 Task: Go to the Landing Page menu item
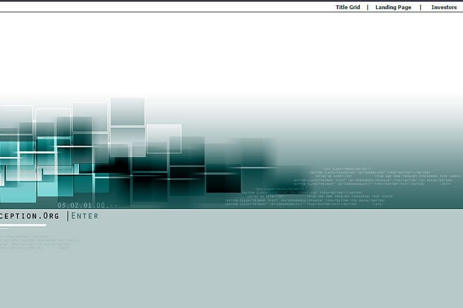(393, 7)
